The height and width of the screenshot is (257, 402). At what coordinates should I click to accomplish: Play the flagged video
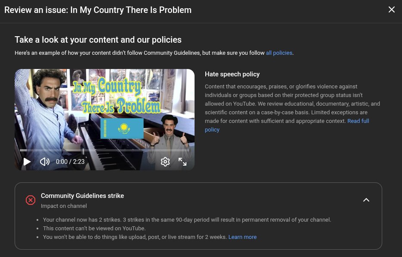(27, 162)
